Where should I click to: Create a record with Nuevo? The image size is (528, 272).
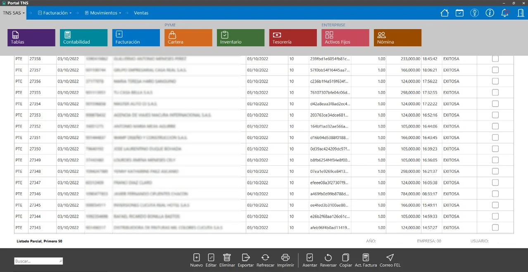(x=196, y=260)
